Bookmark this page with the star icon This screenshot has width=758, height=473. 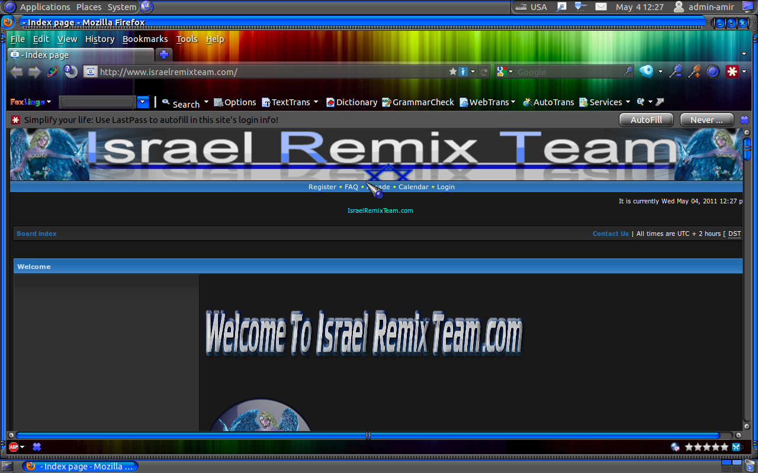pyautogui.click(x=453, y=72)
